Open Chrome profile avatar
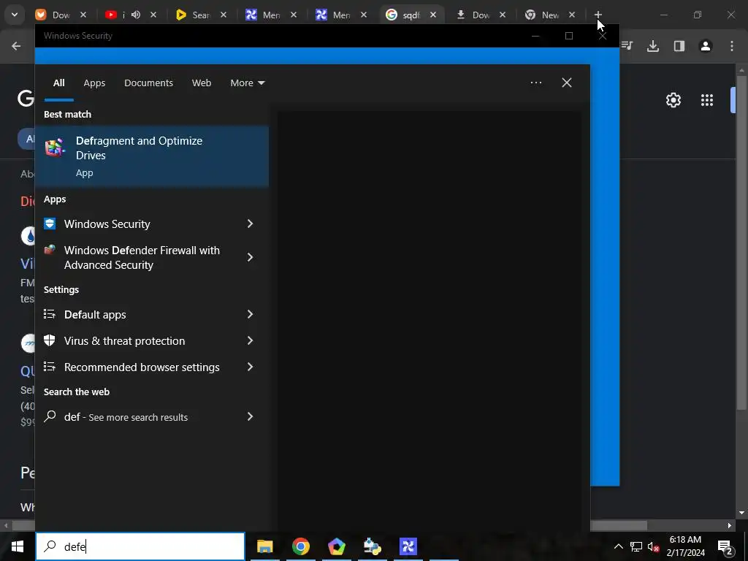The height and width of the screenshot is (561, 748). tap(706, 46)
